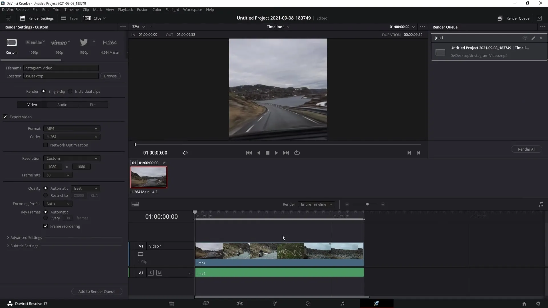The width and height of the screenshot is (548, 308).
Task: Click Add to Render Queue button
Action: [97, 291]
